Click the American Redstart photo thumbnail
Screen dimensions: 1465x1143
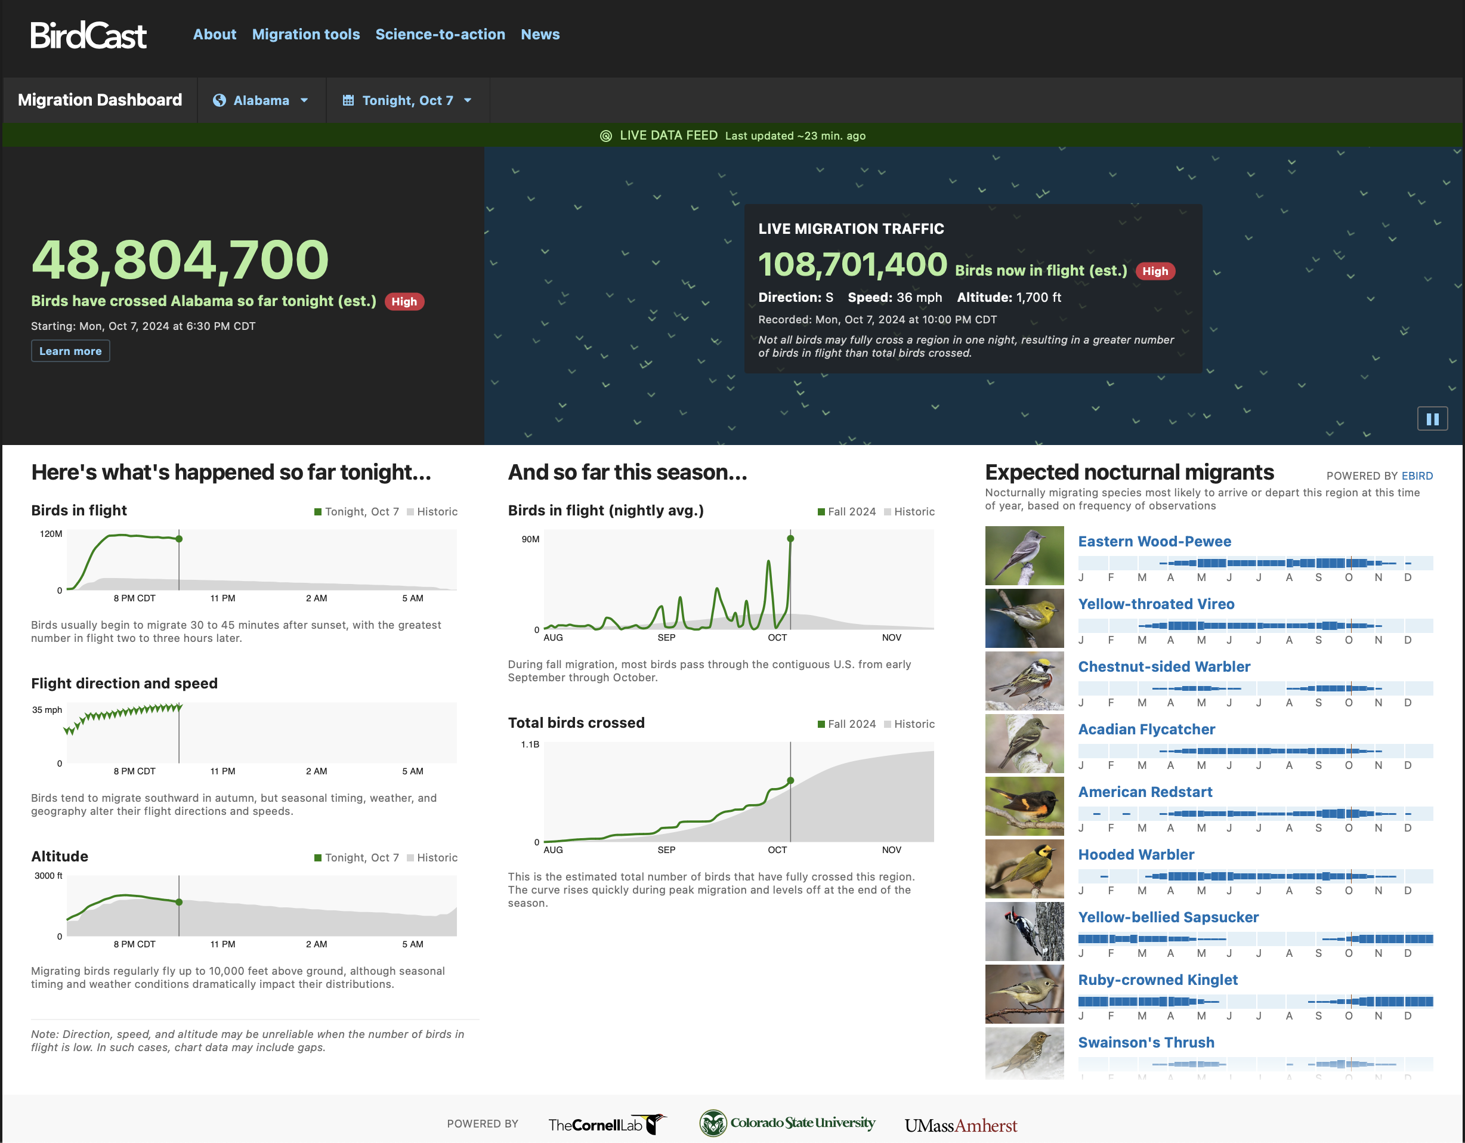pyautogui.click(x=1024, y=805)
